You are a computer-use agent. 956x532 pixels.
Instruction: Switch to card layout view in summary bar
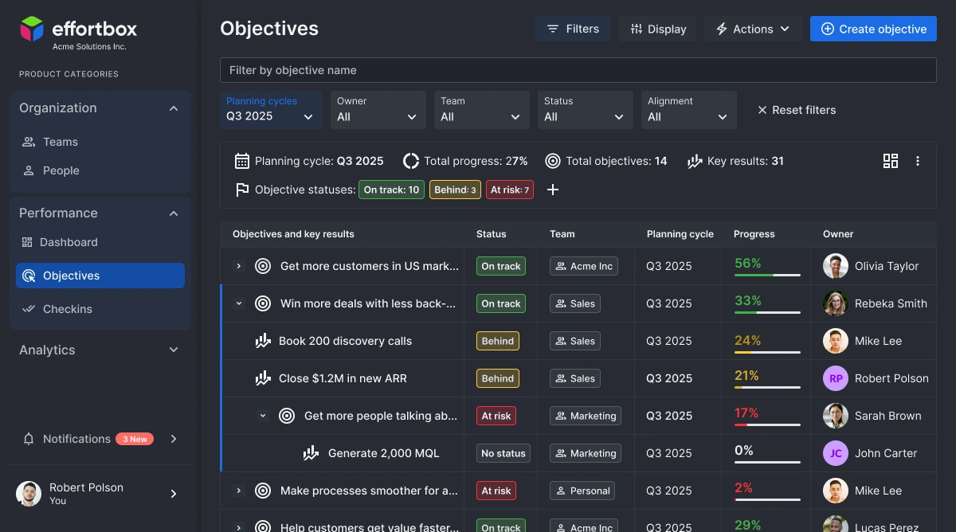click(x=891, y=160)
